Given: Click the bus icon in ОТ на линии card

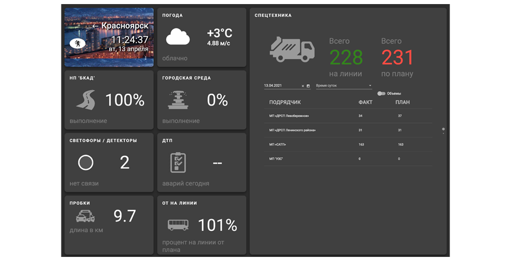Looking at the screenshot, I should 178,225.
